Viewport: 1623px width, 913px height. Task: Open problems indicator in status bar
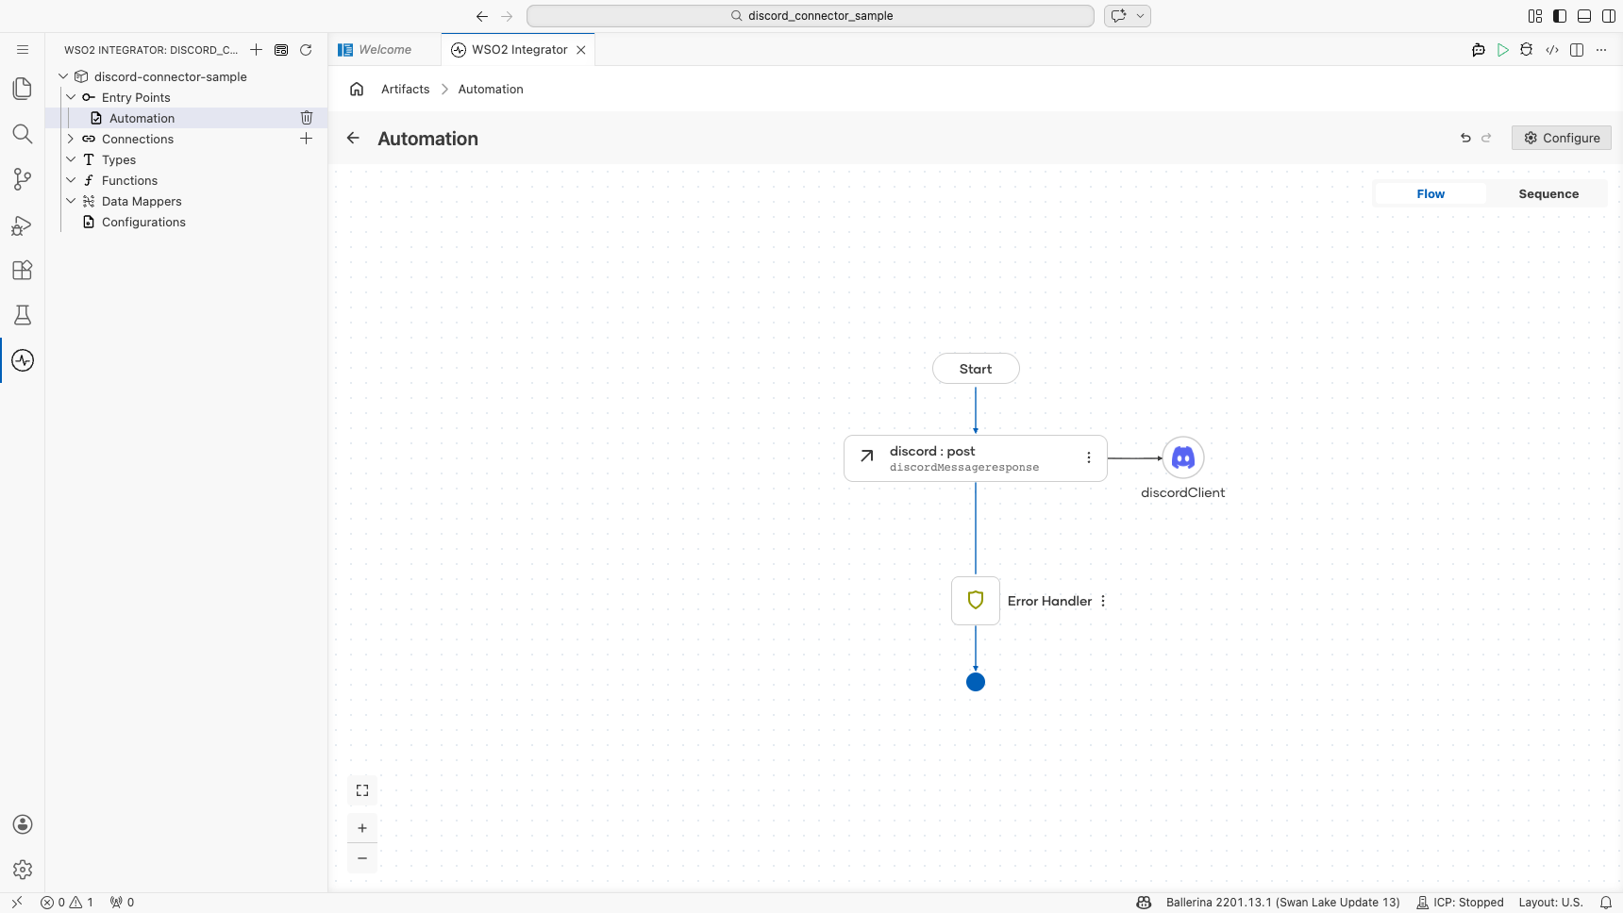click(67, 903)
